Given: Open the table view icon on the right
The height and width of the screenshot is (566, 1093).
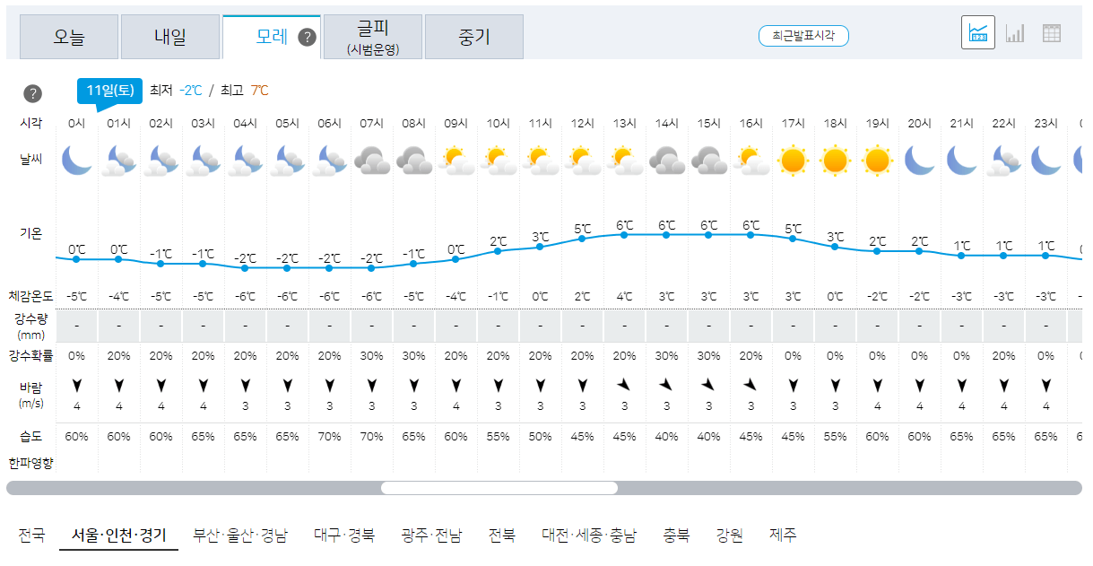Looking at the screenshot, I should [1052, 31].
